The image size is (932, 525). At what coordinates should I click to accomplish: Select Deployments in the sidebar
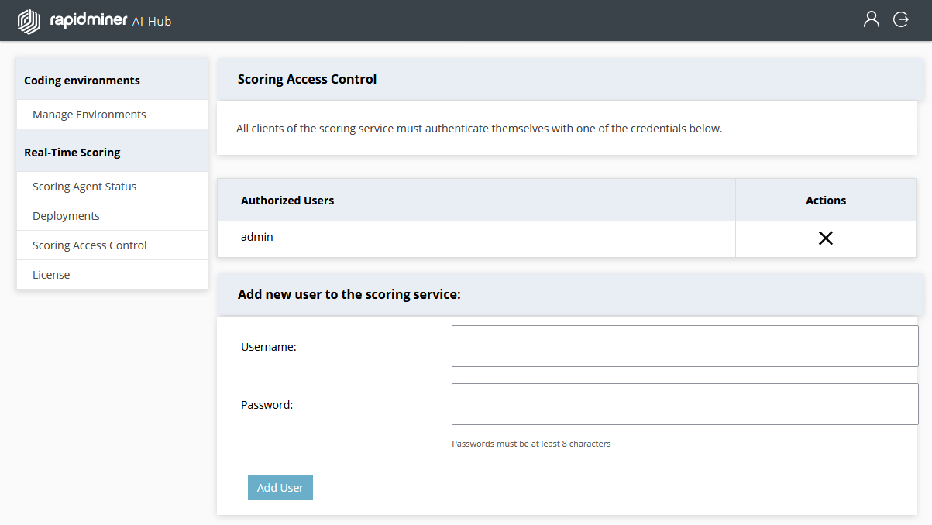[66, 215]
